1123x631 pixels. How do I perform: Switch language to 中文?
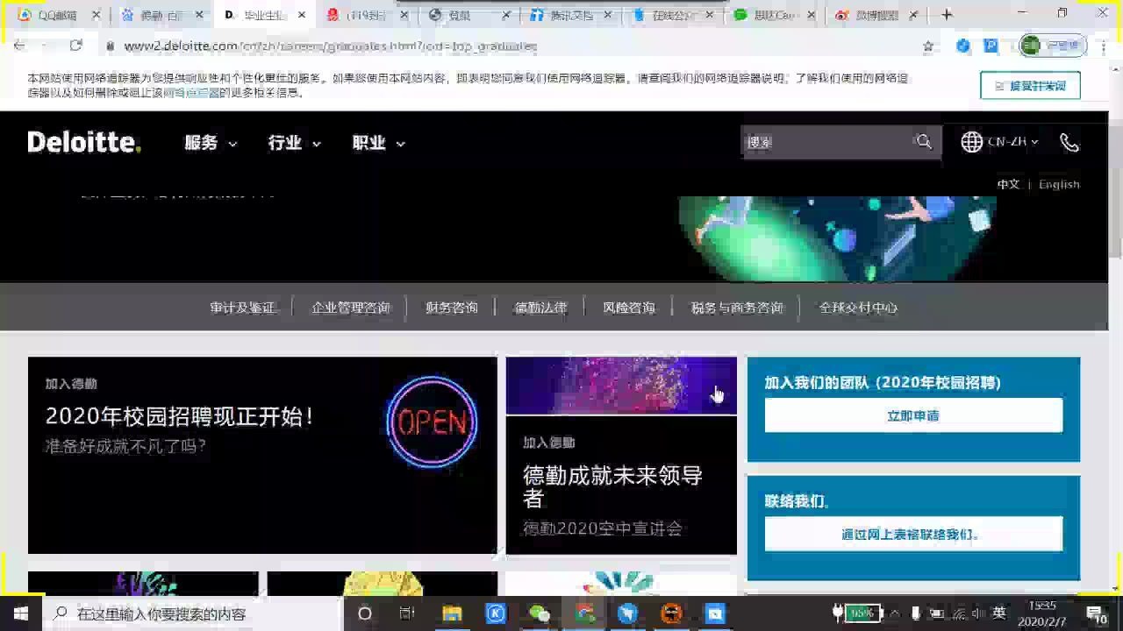pos(1008,184)
